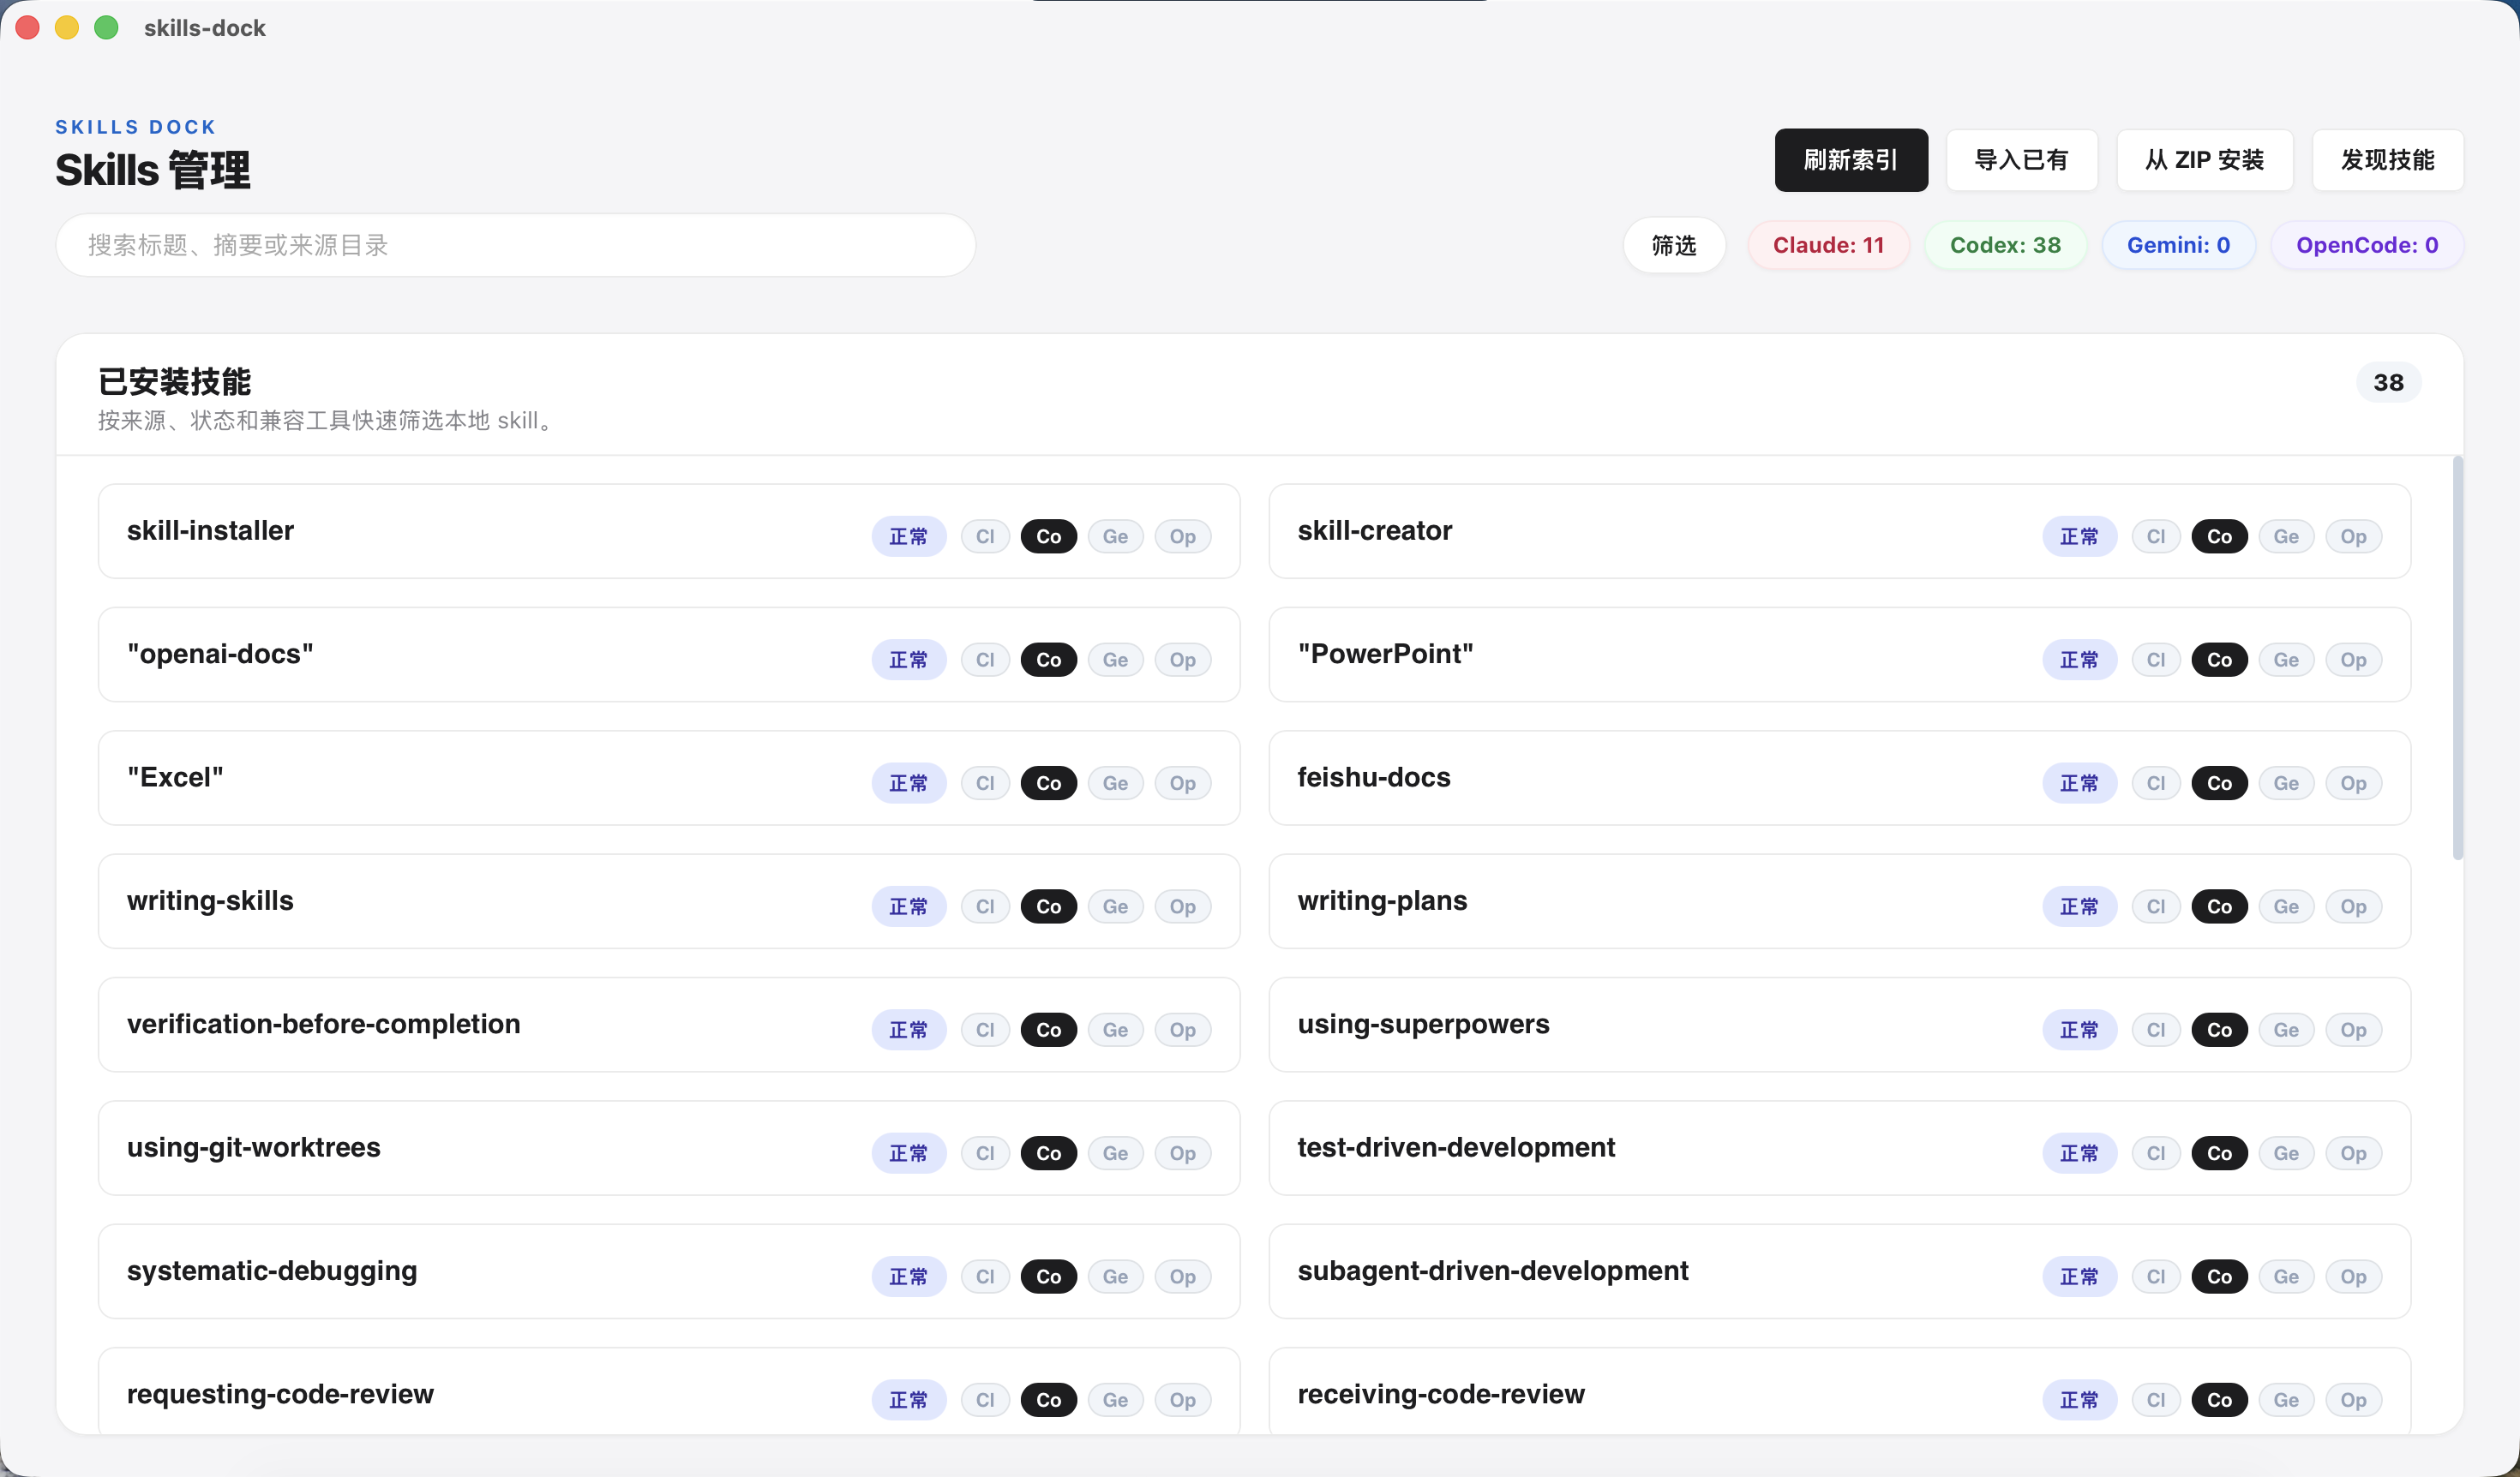
Task: Click the 从 ZIP 安装 button
Action: tap(2204, 160)
